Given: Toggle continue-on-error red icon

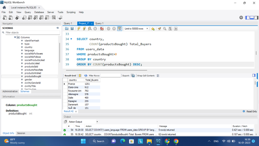Looking at the screenshot, I should pos(102,29).
